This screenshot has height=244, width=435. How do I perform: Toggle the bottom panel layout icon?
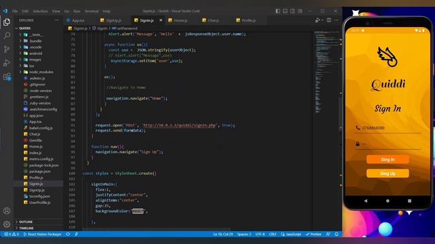pyautogui.click(x=285, y=11)
